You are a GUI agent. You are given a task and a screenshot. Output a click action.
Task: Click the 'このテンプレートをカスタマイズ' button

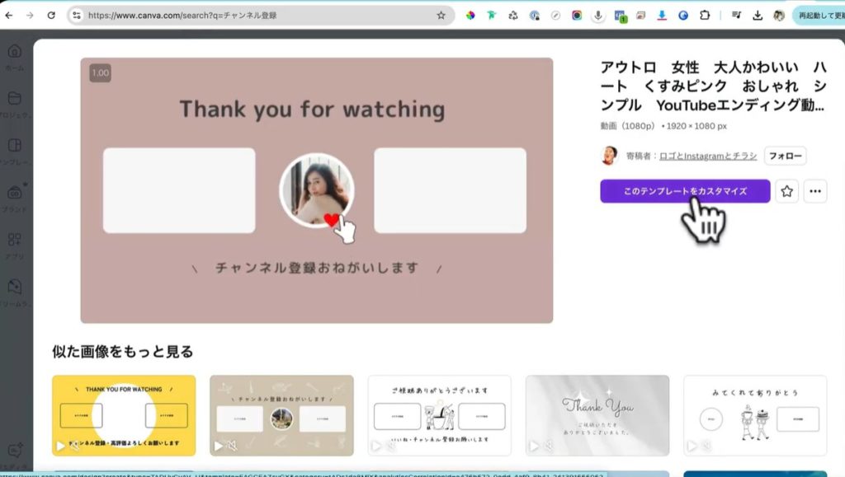(x=684, y=191)
